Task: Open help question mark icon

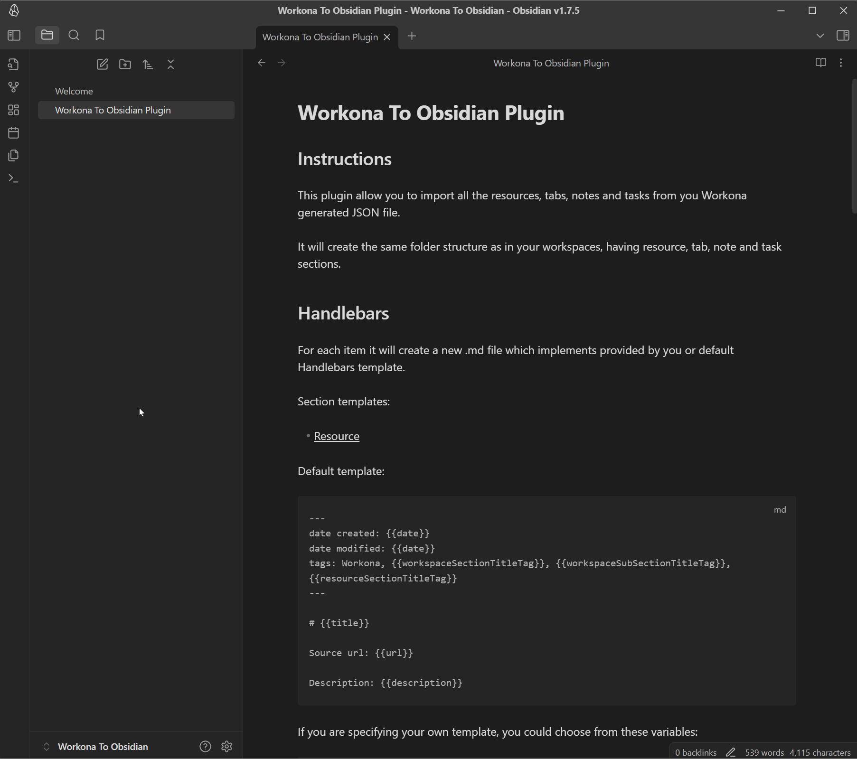Action: coord(205,747)
